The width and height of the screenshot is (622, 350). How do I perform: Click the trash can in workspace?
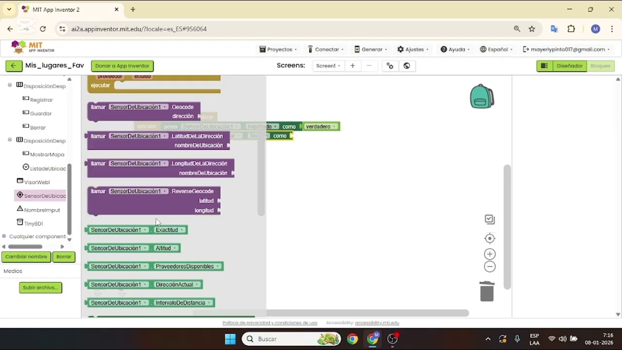point(487,291)
